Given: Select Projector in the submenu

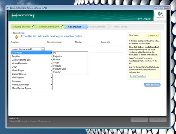Looking at the screenshot, I should (70, 56).
